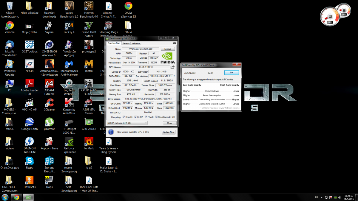Click the ASIC Quality 82.8% value

pos(211,73)
